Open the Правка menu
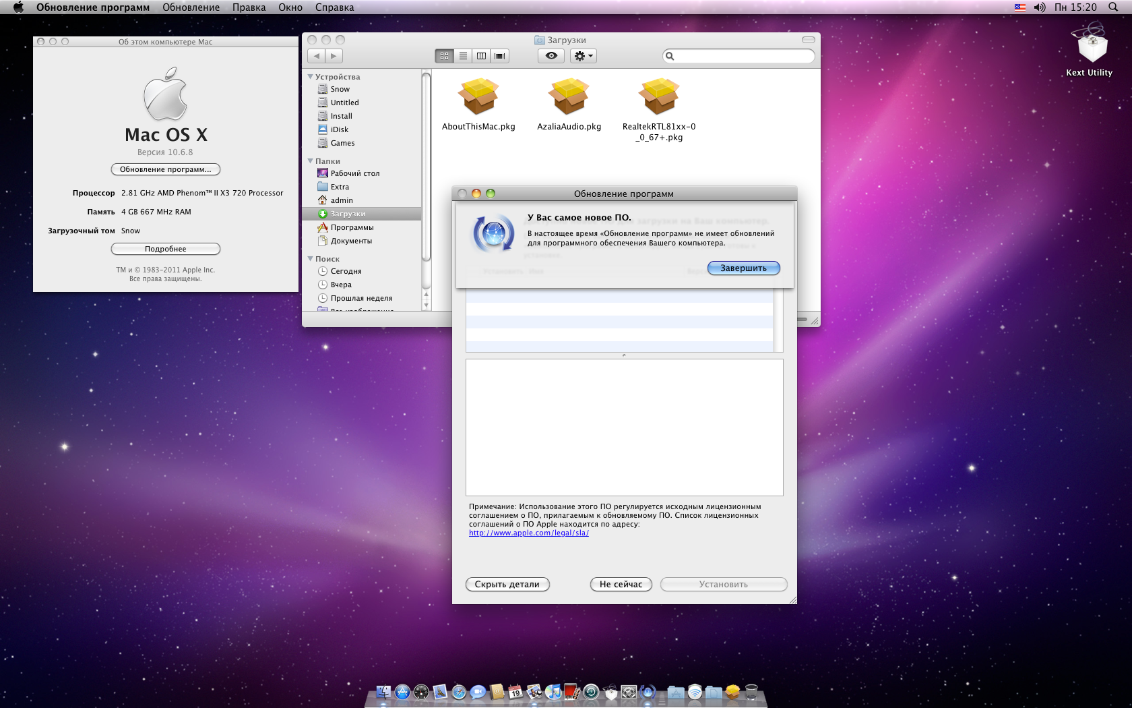The height and width of the screenshot is (708, 1132). tap(249, 7)
